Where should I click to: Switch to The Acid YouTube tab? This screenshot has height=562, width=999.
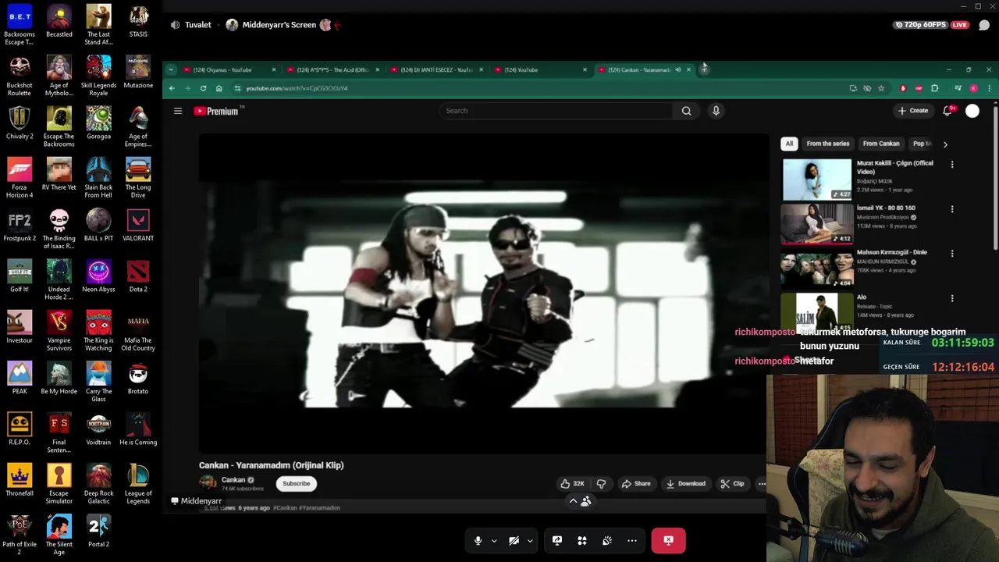click(x=332, y=69)
